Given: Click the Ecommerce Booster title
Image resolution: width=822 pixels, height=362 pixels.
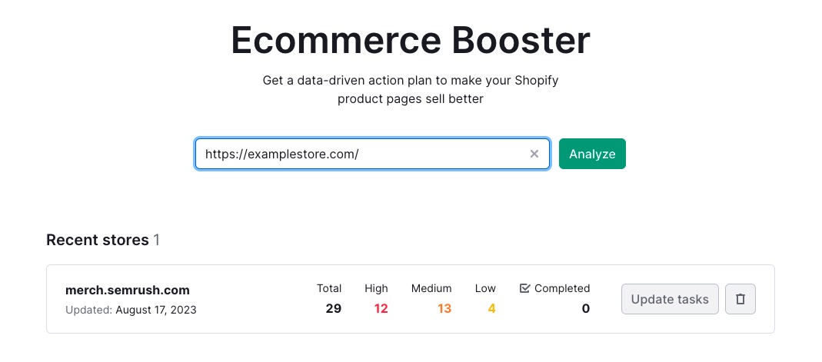Looking at the screenshot, I should click(x=411, y=41).
